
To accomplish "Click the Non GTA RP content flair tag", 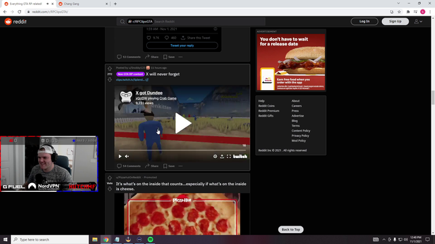I will click(130, 74).
